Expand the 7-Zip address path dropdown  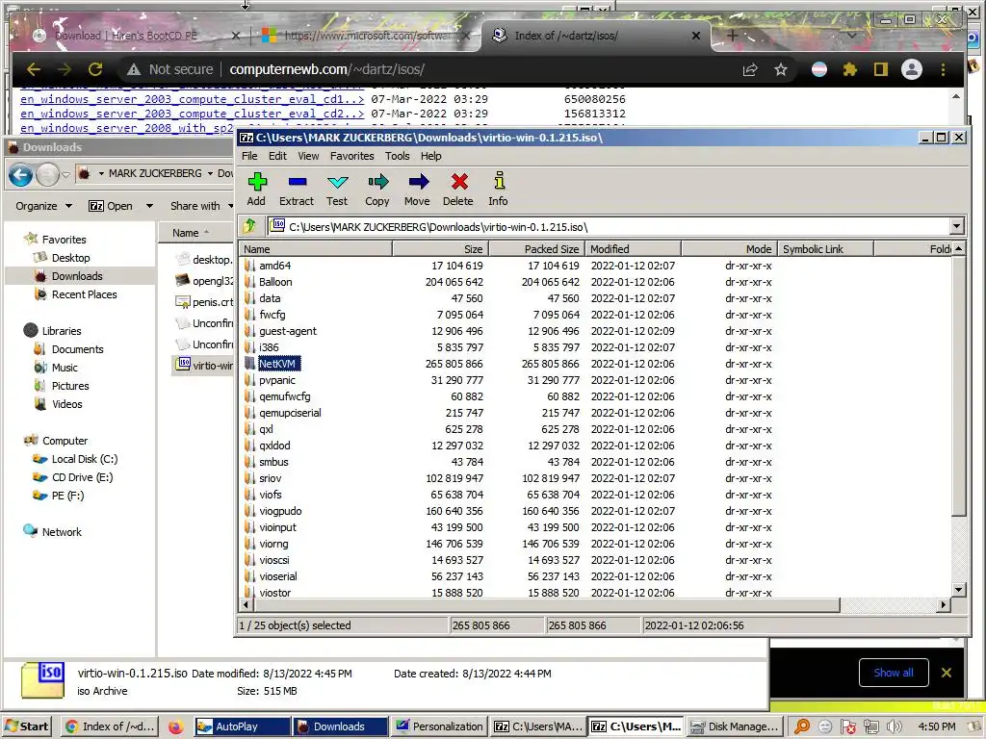956,226
